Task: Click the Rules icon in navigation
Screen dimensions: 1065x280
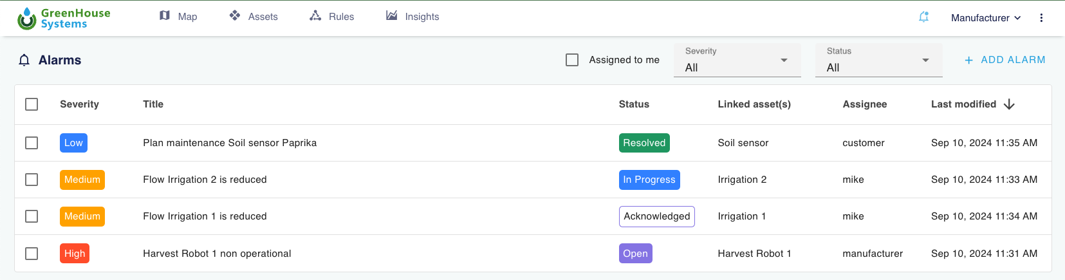Action: coord(315,16)
